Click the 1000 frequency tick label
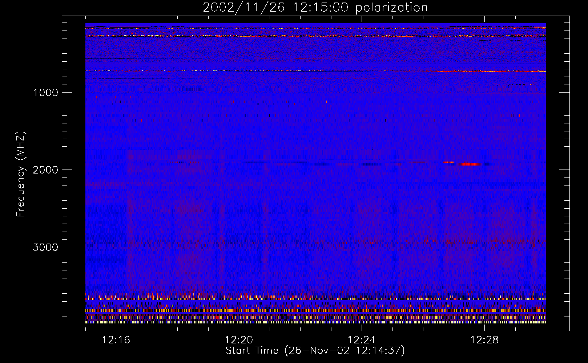Screen dimensions: 588x363 click(46, 93)
